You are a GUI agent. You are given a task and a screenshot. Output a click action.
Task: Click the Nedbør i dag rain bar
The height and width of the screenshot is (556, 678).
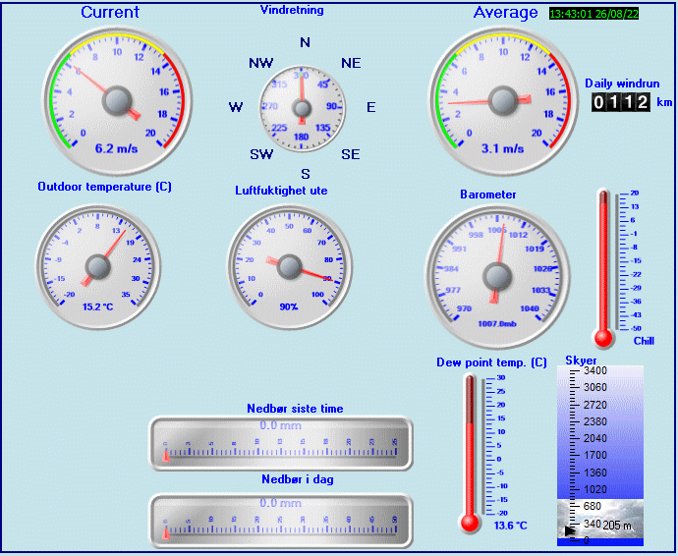click(280, 520)
